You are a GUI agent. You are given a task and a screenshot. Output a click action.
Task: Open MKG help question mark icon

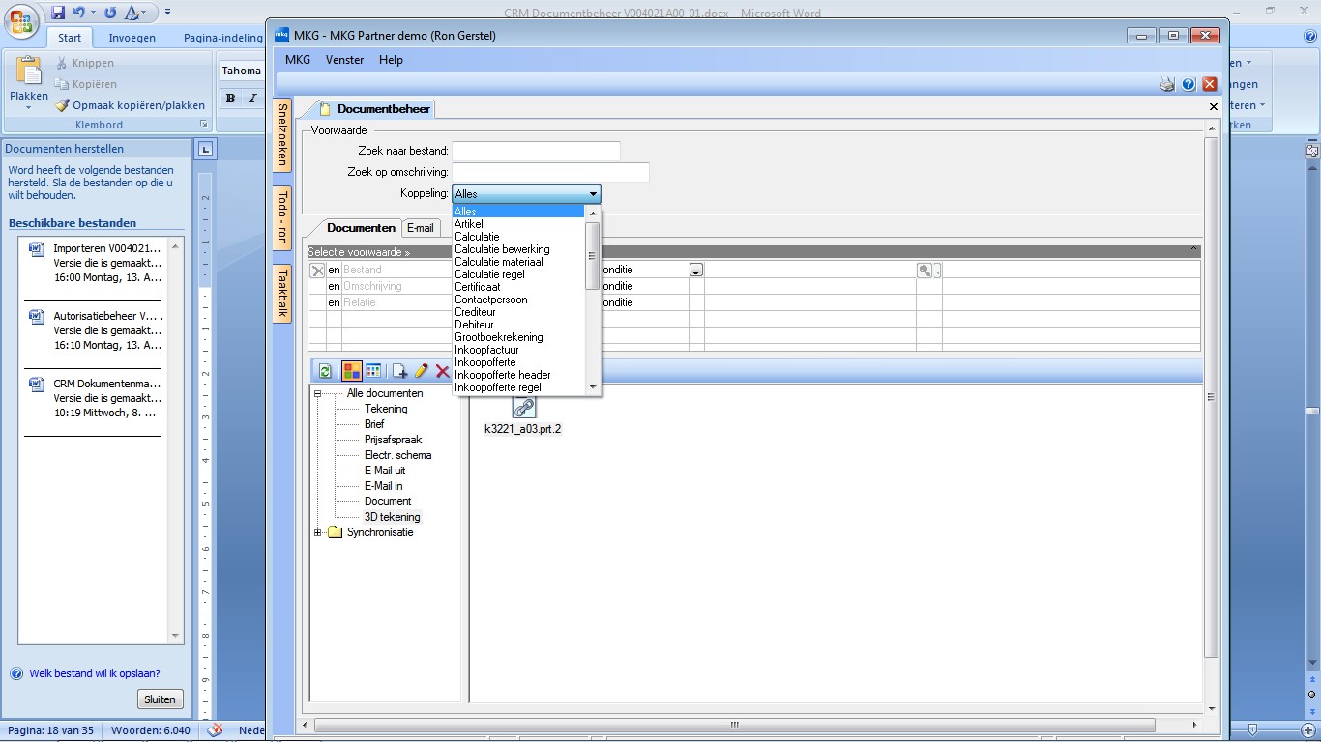coord(1189,85)
